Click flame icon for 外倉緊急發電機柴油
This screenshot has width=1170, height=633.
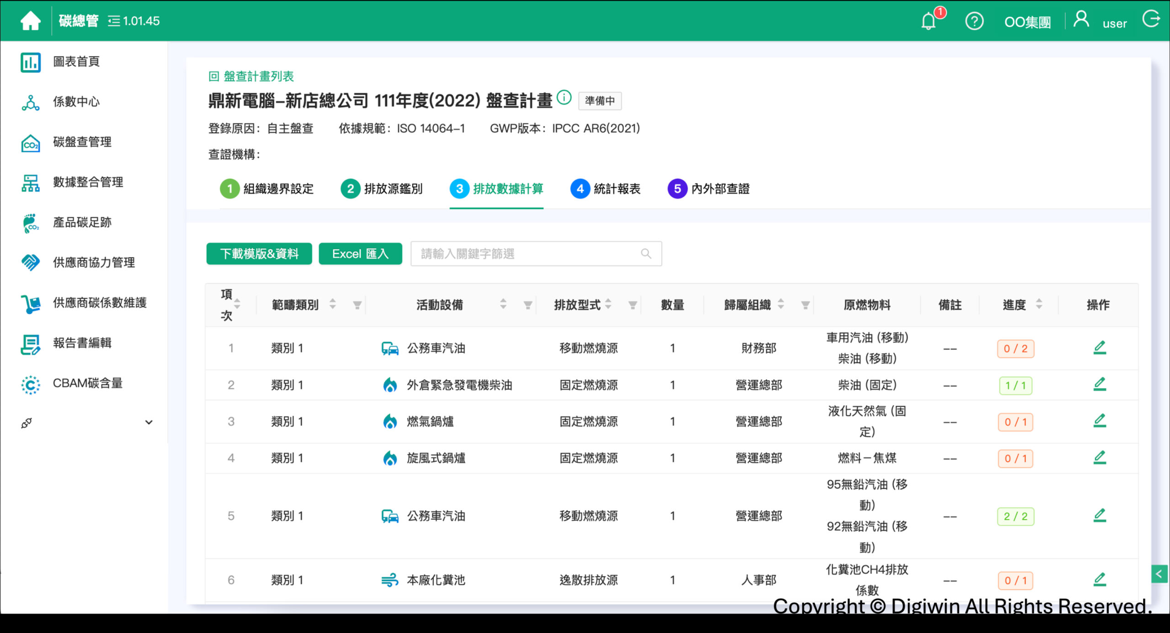coord(390,385)
